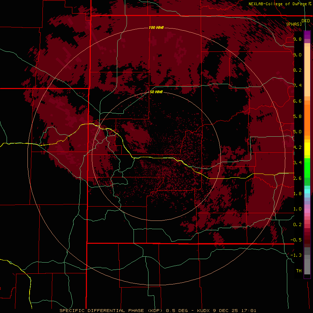Click the purple swatch atop the color bar

coord(307,35)
